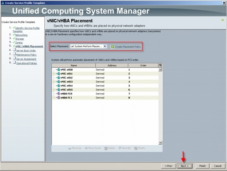Click the vNIC eth0 adapter icon

59,70
